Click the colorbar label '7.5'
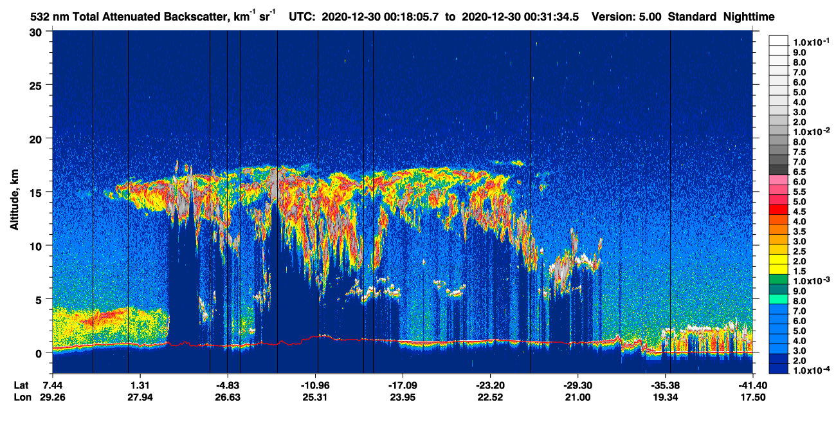Viewport: 836px width, 429px height. pyautogui.click(x=799, y=152)
